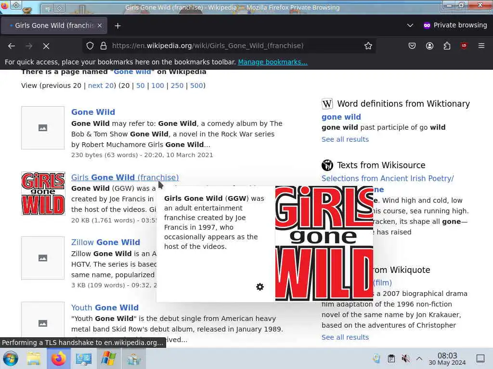See all results from Wikiquote
493x369 pixels.
coord(345,337)
